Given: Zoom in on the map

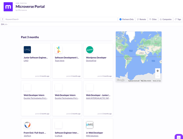Looking at the screenshot, I should [158, 71].
